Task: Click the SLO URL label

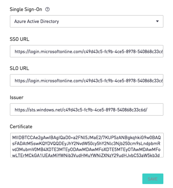Action: pyautogui.click(x=19, y=68)
